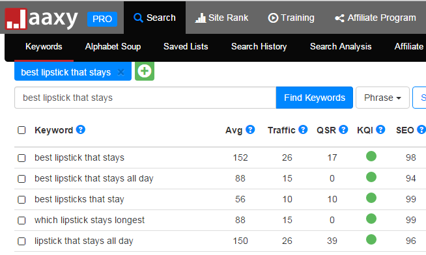Click keyword 'which lipstick stays longest'
Image resolution: width=426 pixels, height=255 pixels.
point(89,220)
